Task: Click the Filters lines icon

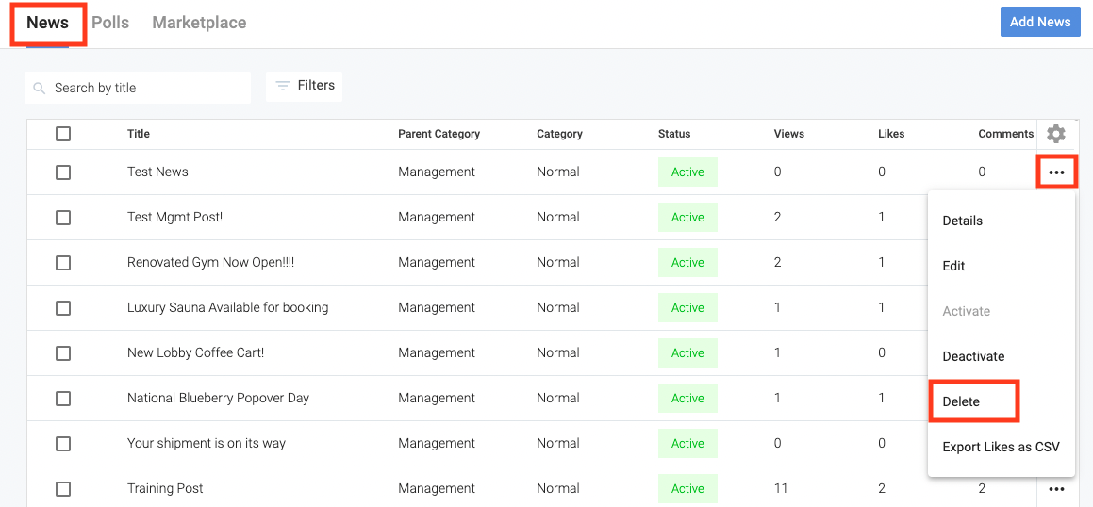Action: tap(282, 86)
